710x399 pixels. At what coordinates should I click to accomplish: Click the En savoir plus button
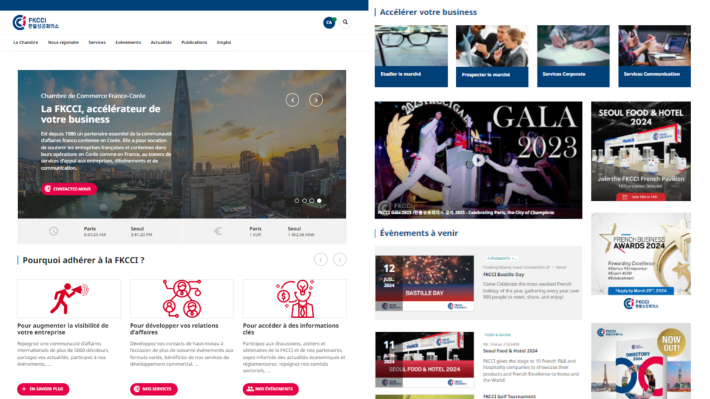point(43,389)
